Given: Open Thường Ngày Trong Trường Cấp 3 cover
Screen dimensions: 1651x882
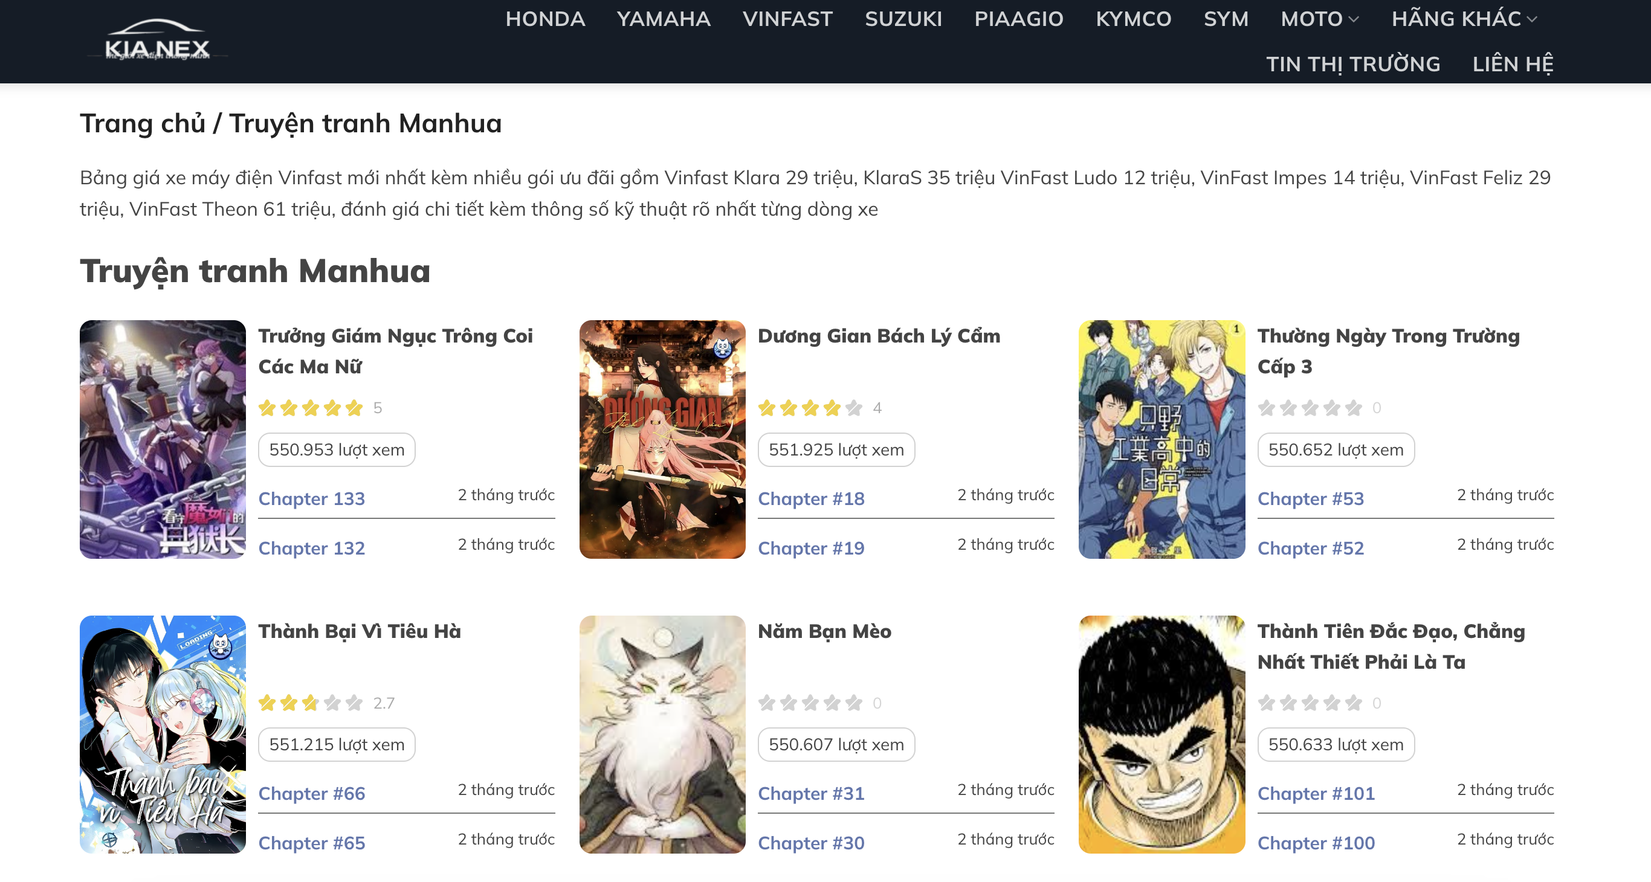Looking at the screenshot, I should point(1162,439).
